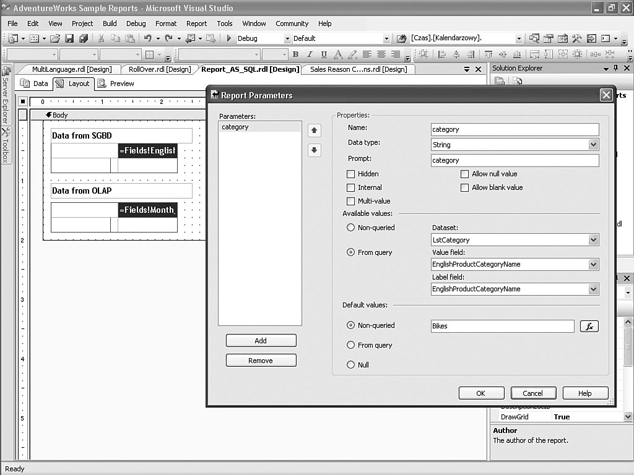Open the Build menu
The width and height of the screenshot is (634, 475).
[x=110, y=24]
